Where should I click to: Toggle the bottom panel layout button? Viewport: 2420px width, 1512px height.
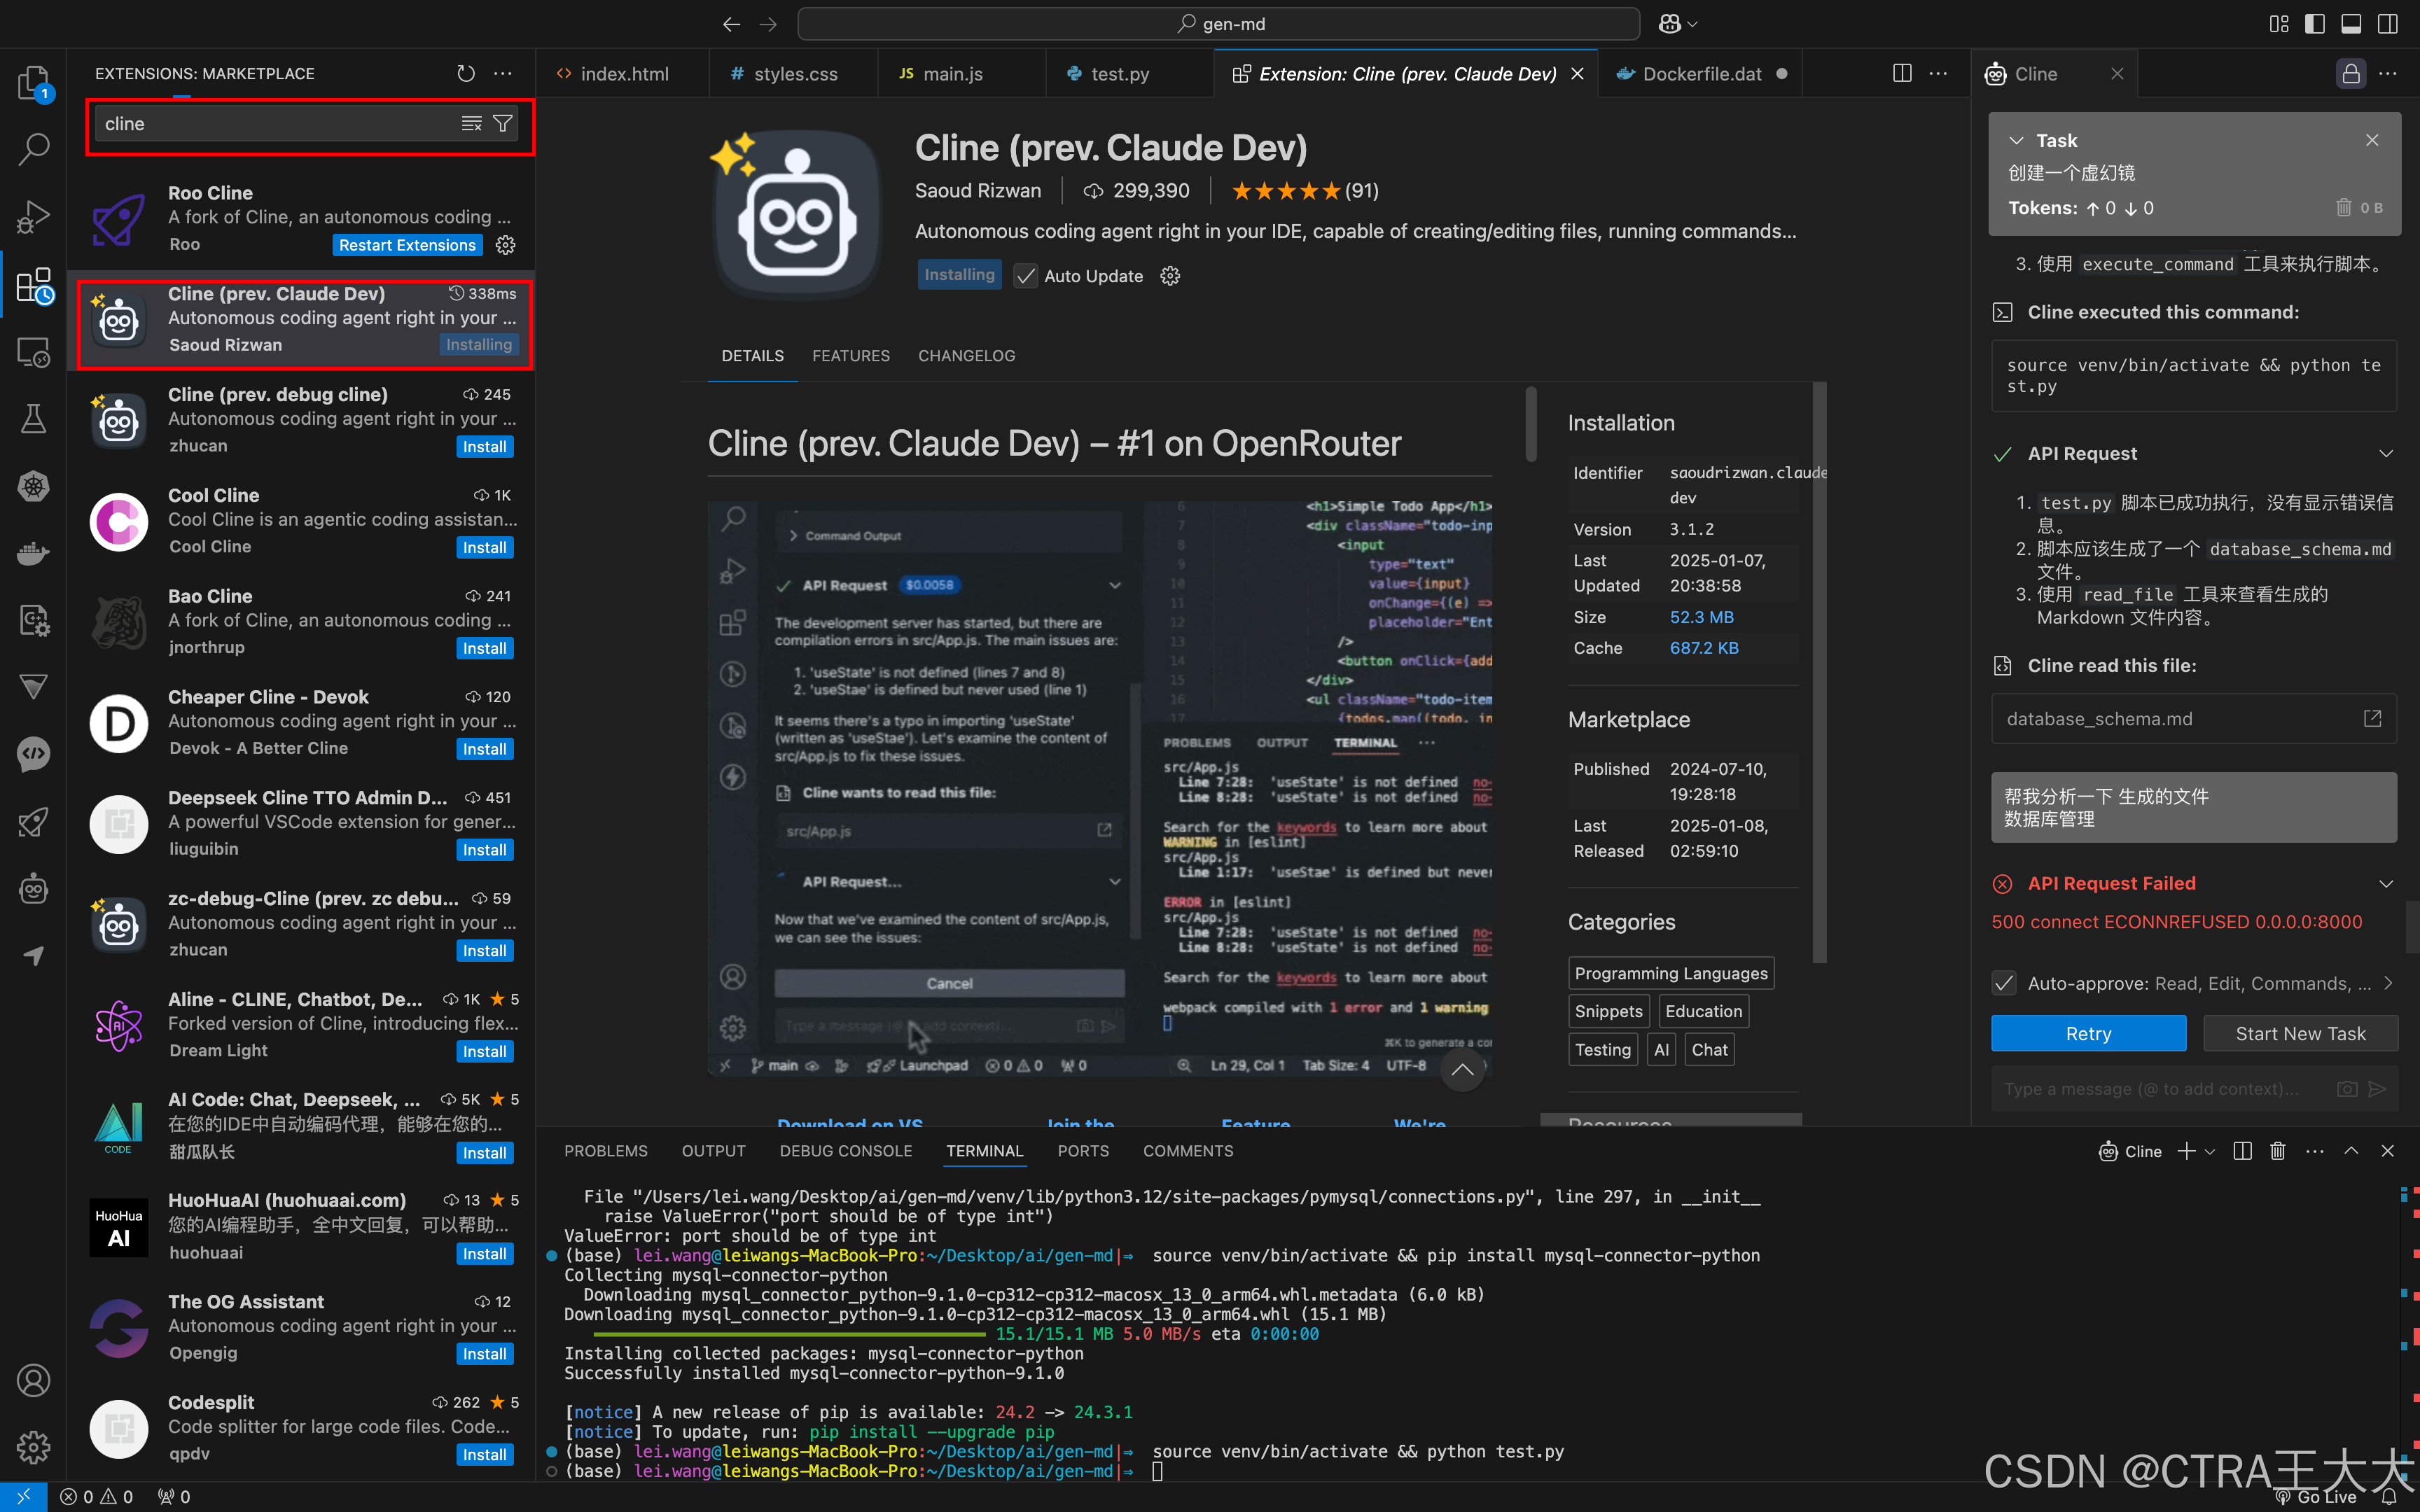(2351, 24)
